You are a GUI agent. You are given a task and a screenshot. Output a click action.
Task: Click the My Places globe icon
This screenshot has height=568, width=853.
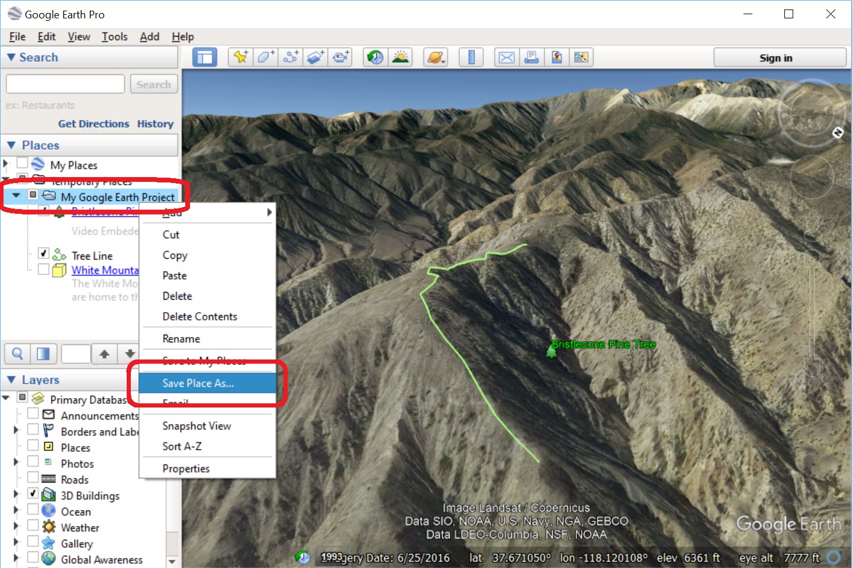[38, 164]
